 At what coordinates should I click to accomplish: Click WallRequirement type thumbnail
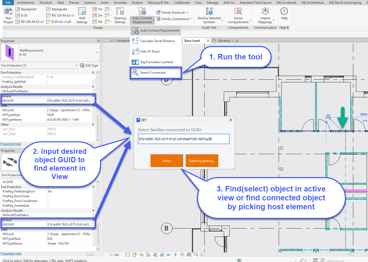[x=10, y=52]
